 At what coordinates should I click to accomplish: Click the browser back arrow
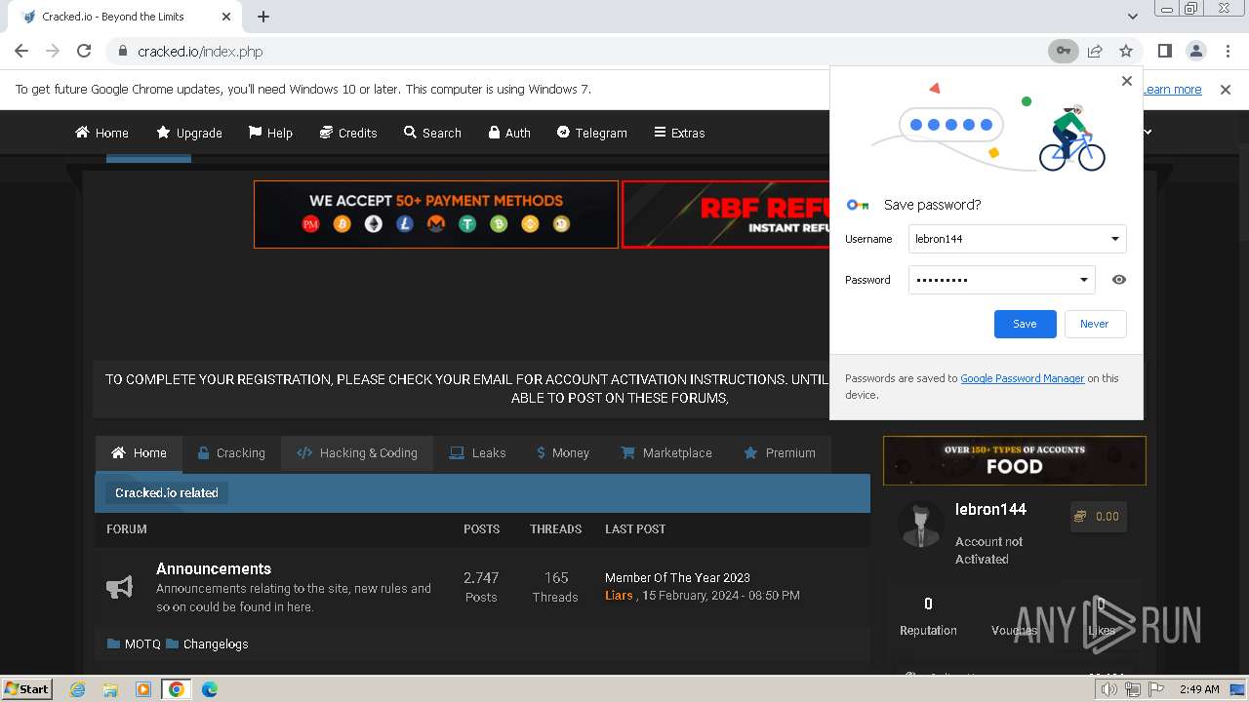(21, 51)
